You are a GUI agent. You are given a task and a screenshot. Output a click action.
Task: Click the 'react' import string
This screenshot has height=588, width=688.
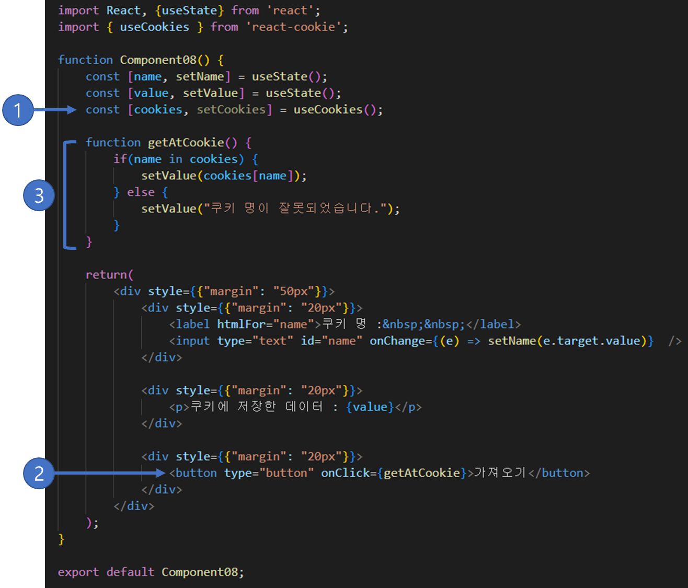click(x=291, y=10)
